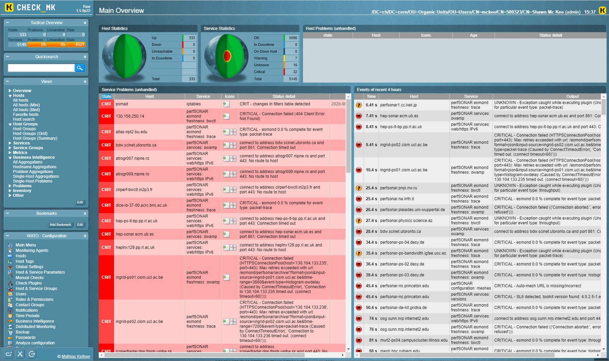Click the Distributed Monitoring globe icon

coord(10,327)
